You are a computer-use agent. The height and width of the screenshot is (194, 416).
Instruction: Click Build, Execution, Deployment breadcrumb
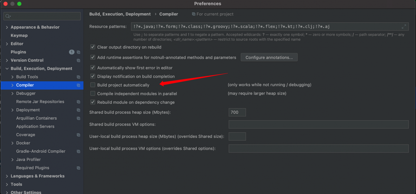pyautogui.click(x=120, y=14)
